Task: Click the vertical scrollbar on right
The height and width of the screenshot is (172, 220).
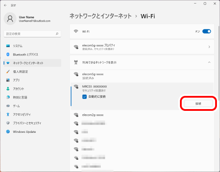Action: coord(219,63)
